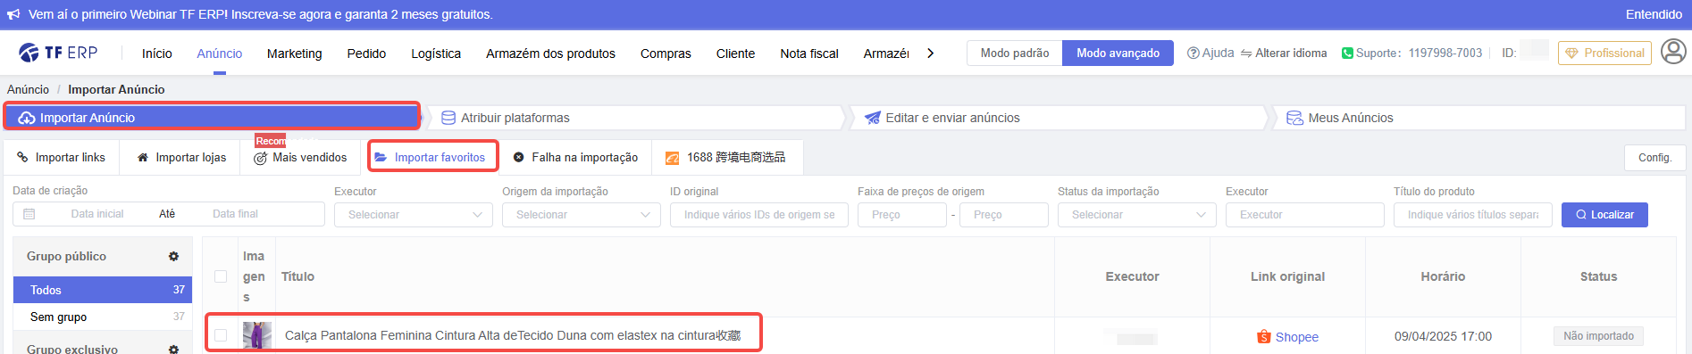Click the diamond icon on Profissional badge
This screenshot has height=354, width=1692.
1572,54
